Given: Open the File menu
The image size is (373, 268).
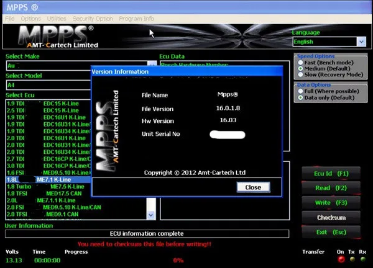Looking at the screenshot, I should coord(10,19).
